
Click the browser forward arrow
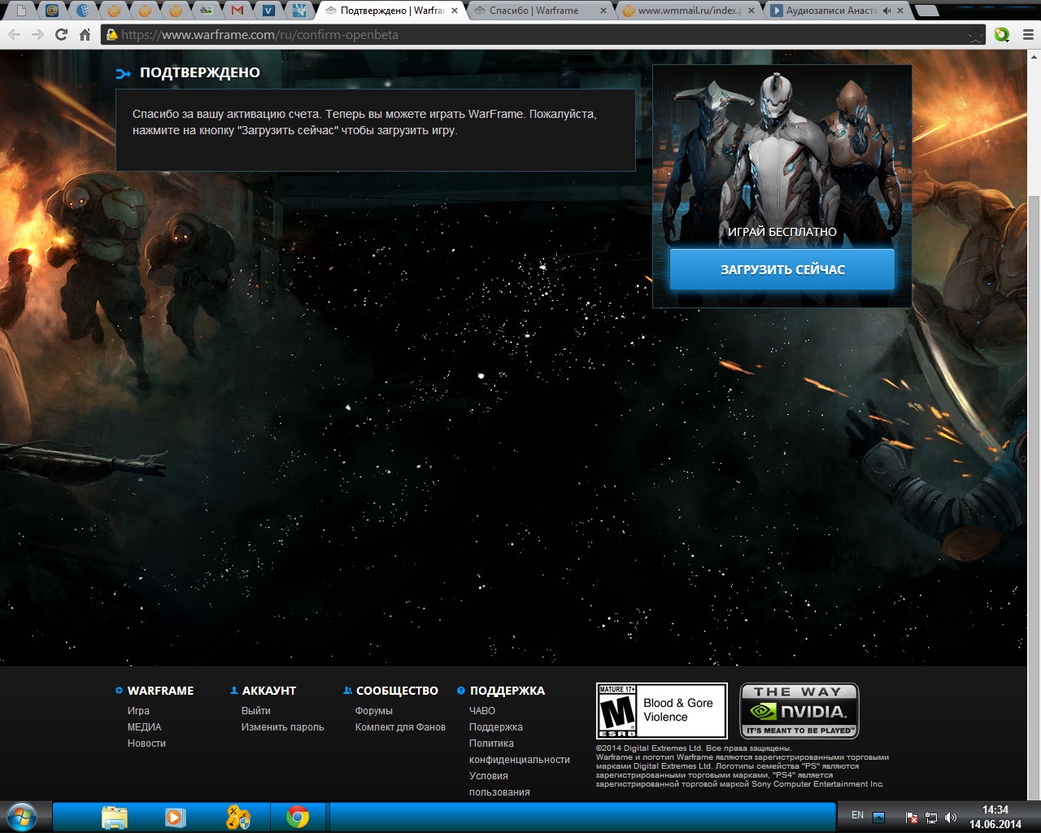click(x=37, y=35)
